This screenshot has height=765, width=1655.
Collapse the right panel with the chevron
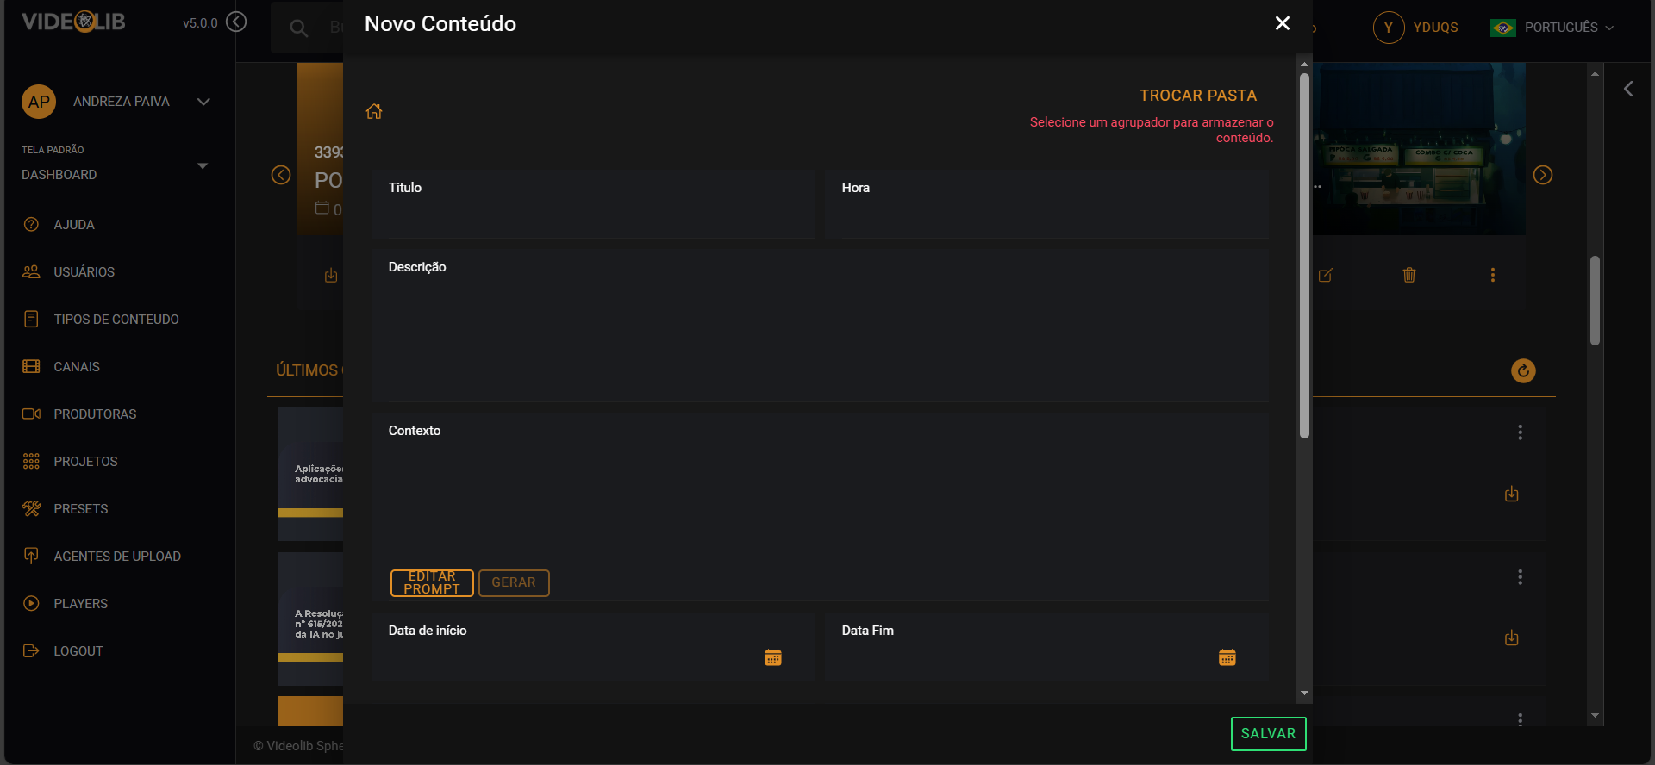1628,89
